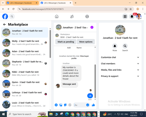Click the ok sent message bubble
This screenshot has height=117, width=146.
[x=90, y=96]
